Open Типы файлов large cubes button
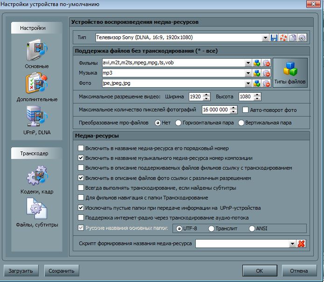324x282 pixels. click(x=290, y=73)
